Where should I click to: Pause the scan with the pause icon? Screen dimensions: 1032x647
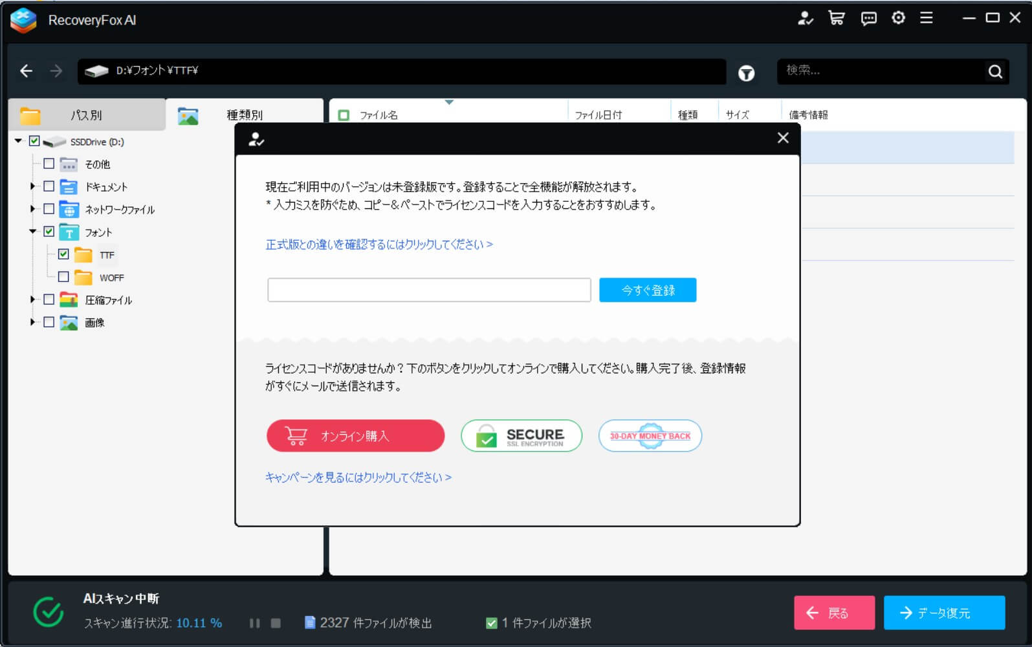255,623
